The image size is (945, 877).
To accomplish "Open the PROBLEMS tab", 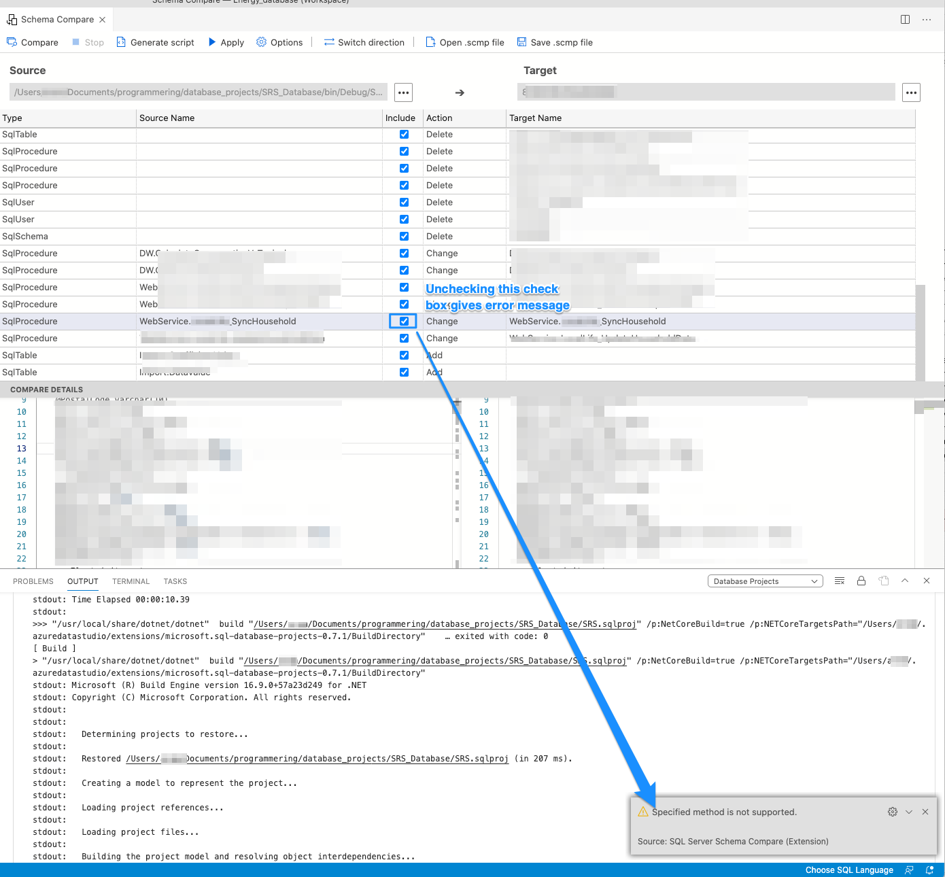I will click(33, 581).
